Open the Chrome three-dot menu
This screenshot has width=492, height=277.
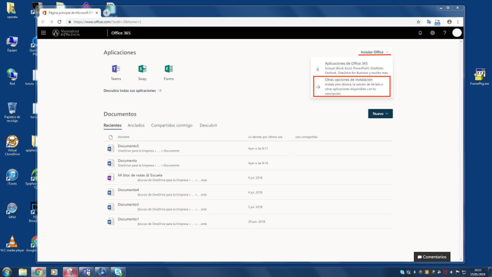tap(458, 22)
